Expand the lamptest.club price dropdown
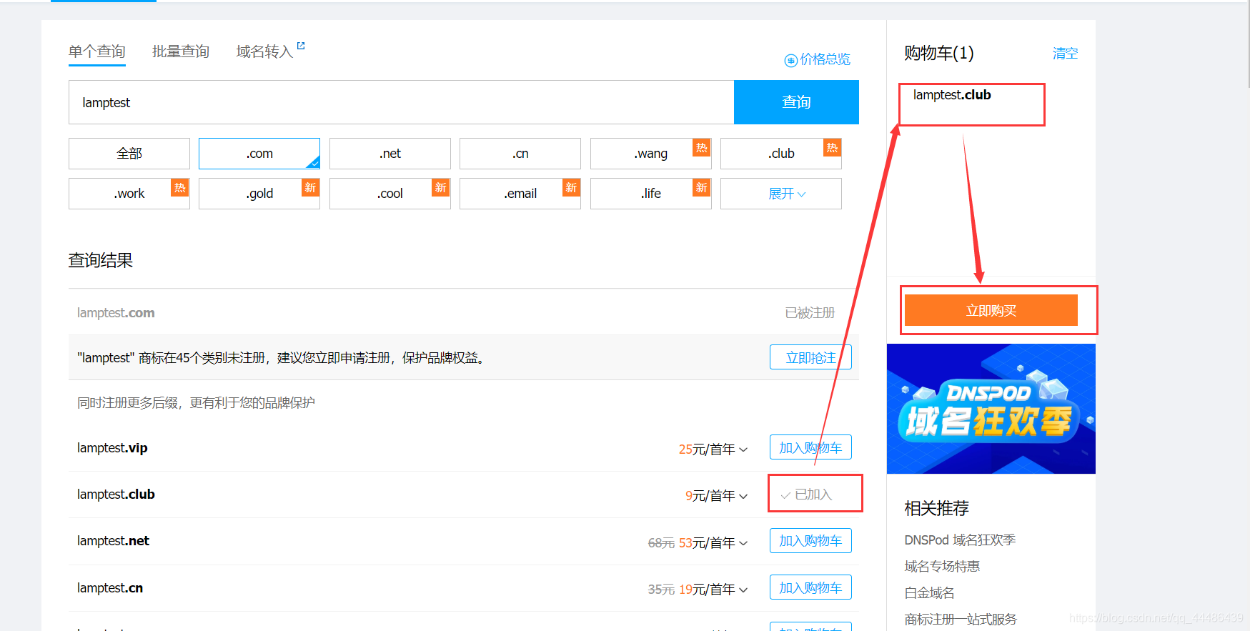 tap(743, 496)
